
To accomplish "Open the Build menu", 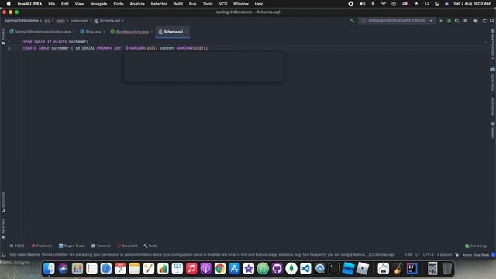I will pos(177,4).
